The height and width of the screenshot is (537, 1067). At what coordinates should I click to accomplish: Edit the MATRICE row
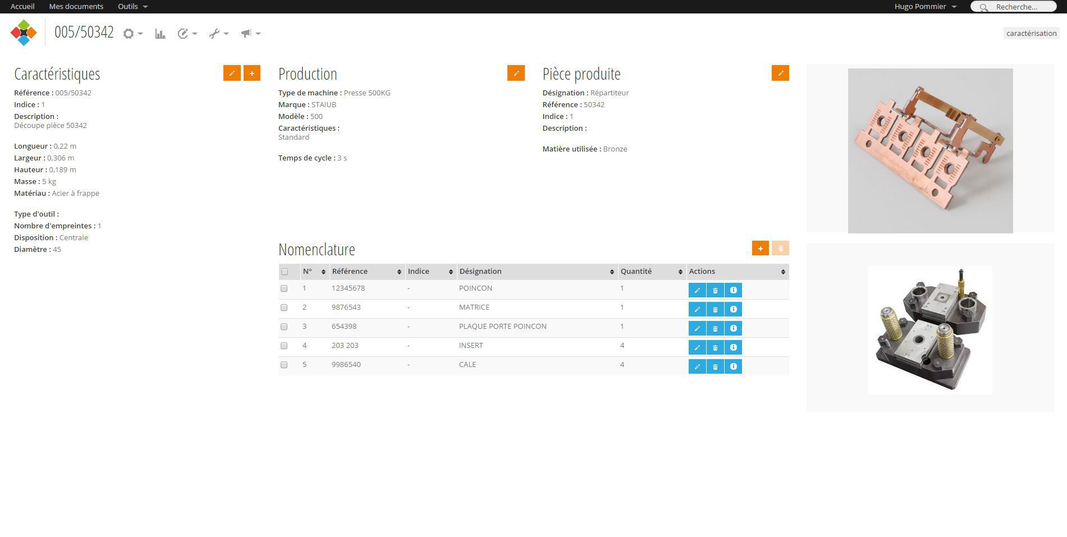click(697, 309)
